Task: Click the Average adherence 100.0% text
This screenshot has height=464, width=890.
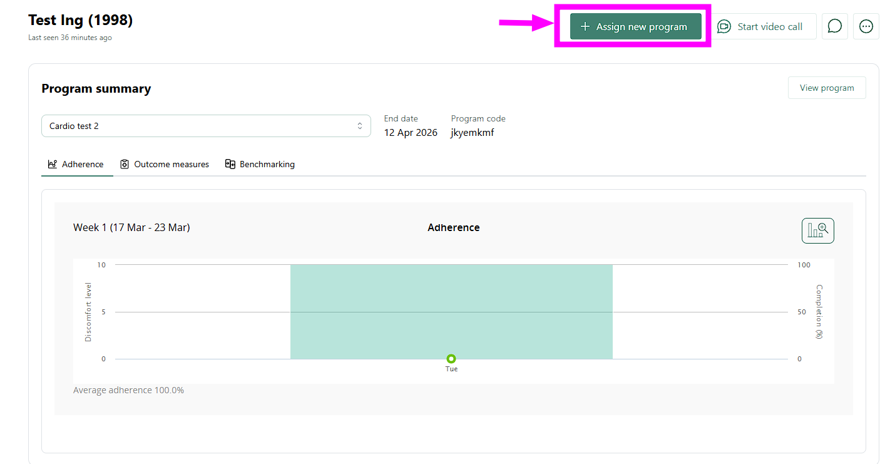Action: click(x=128, y=390)
